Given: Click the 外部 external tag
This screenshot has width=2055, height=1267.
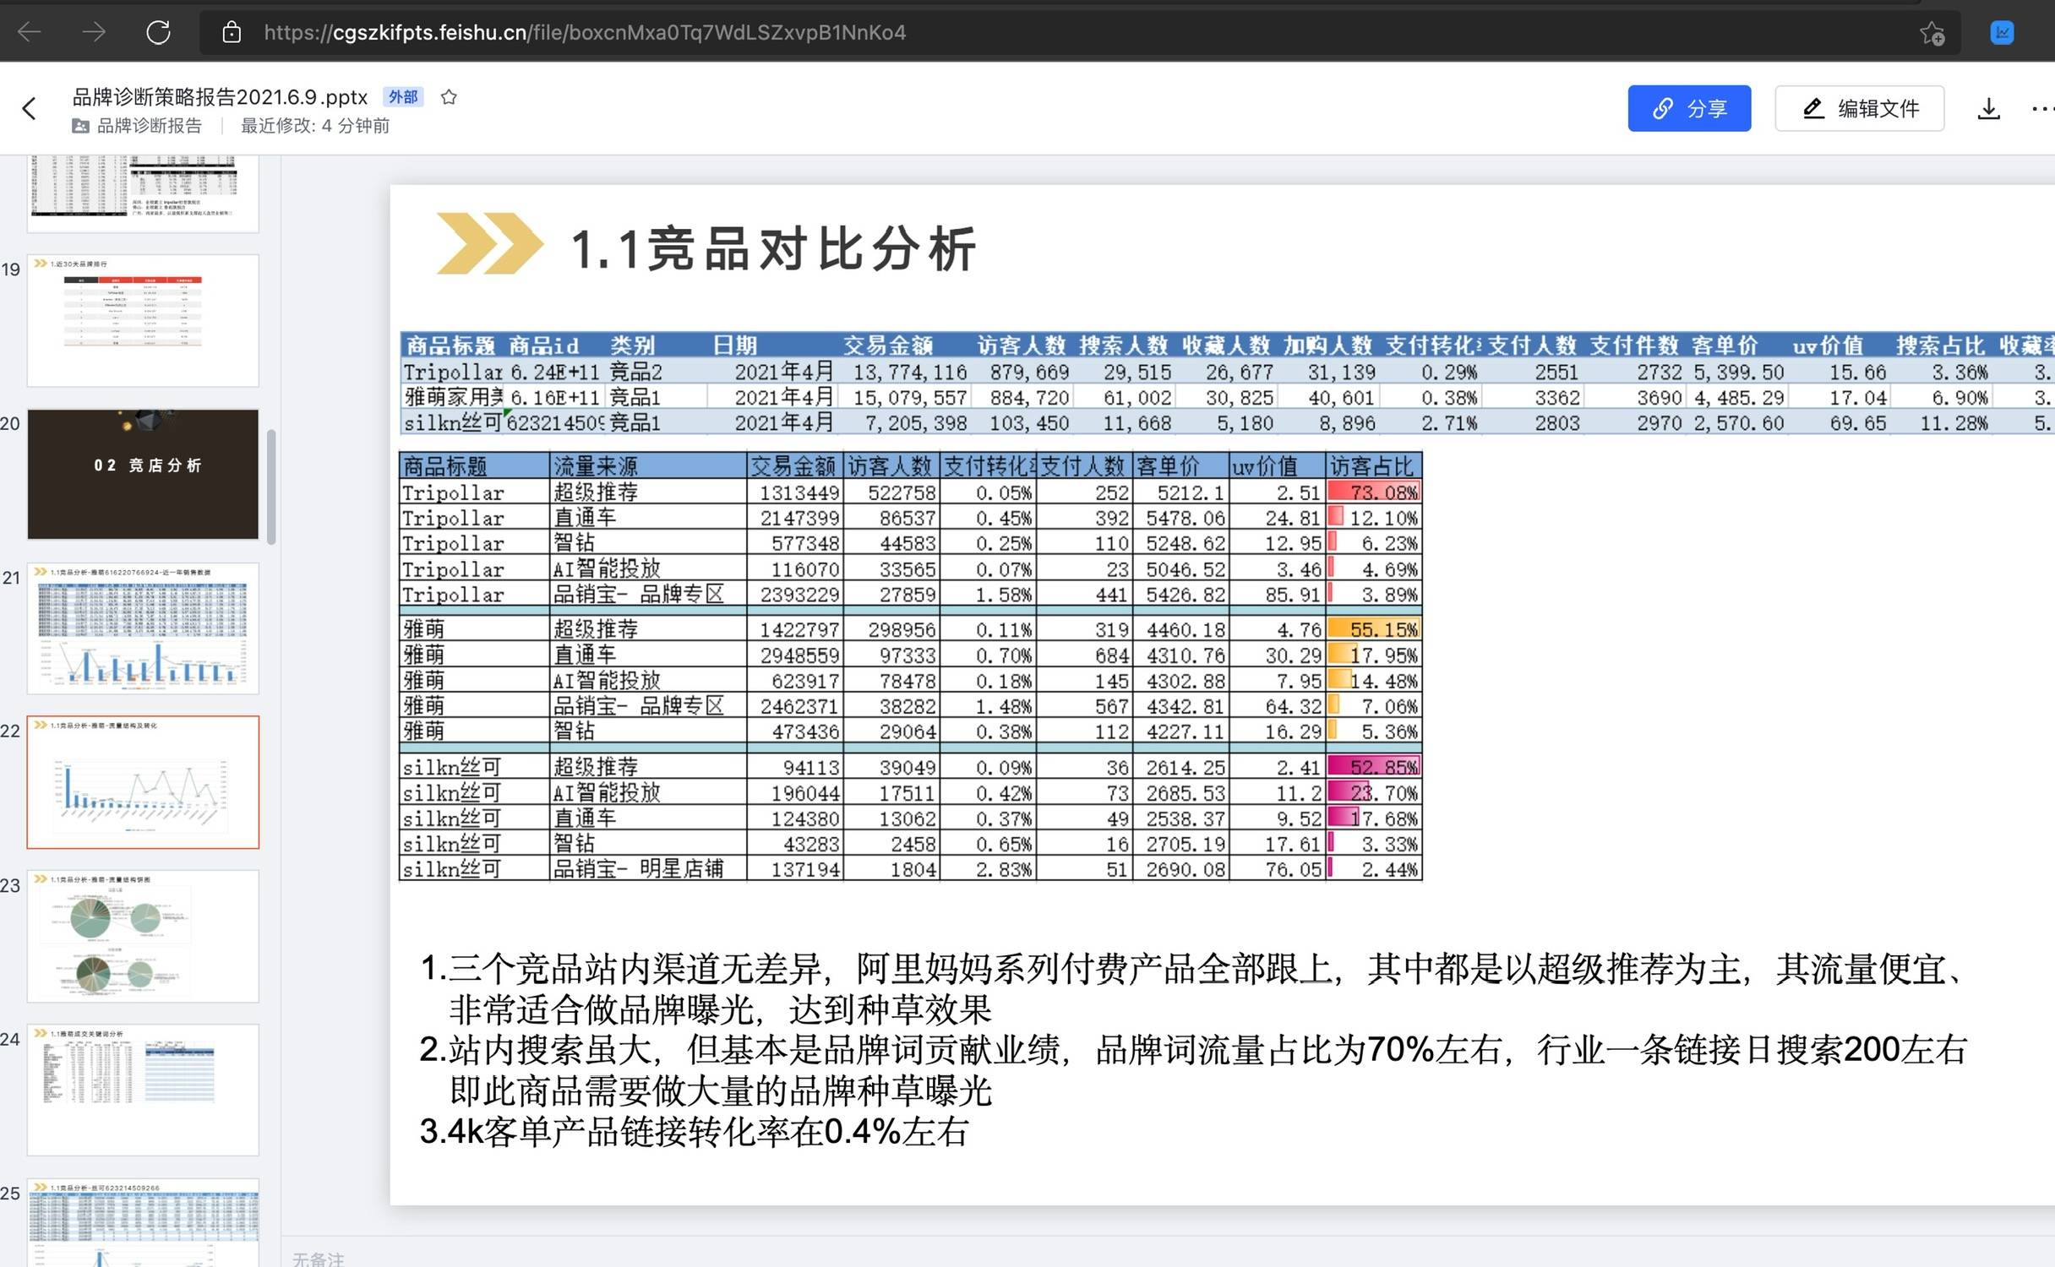Looking at the screenshot, I should [x=402, y=97].
